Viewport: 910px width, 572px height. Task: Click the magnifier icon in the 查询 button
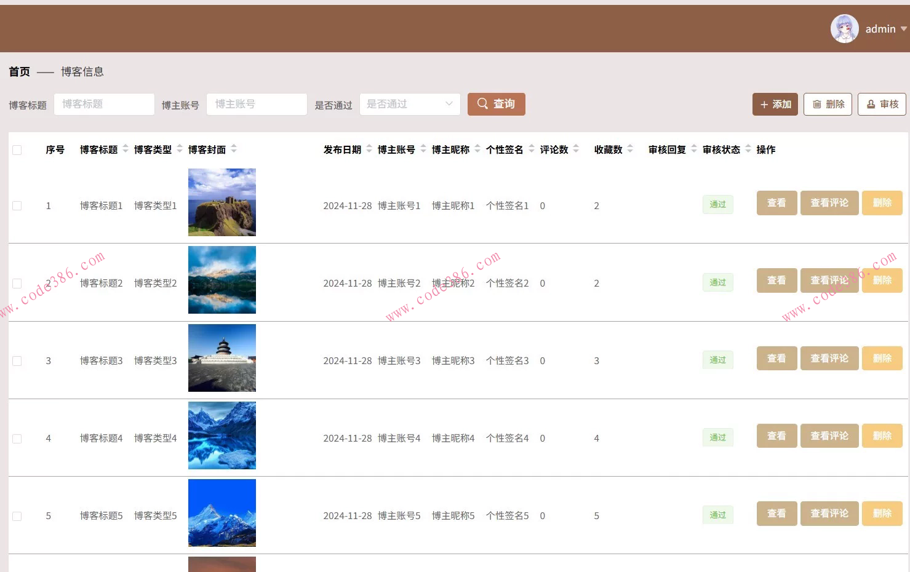pos(482,104)
